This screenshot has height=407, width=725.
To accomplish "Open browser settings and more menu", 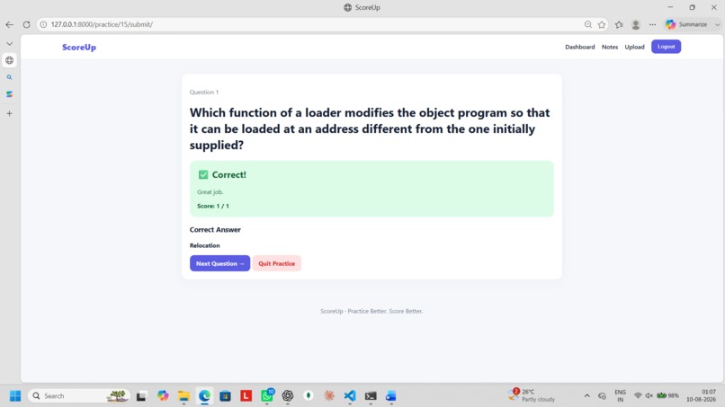I will 652,24.
